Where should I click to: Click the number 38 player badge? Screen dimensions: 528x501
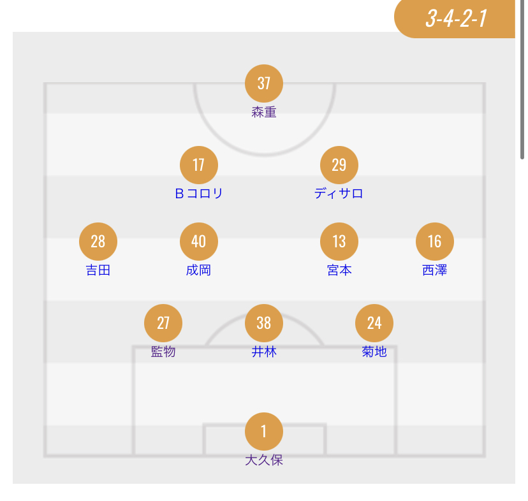coord(264,323)
